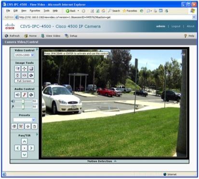
Task: Open the address bar dropdown arrow
Action: point(194,17)
